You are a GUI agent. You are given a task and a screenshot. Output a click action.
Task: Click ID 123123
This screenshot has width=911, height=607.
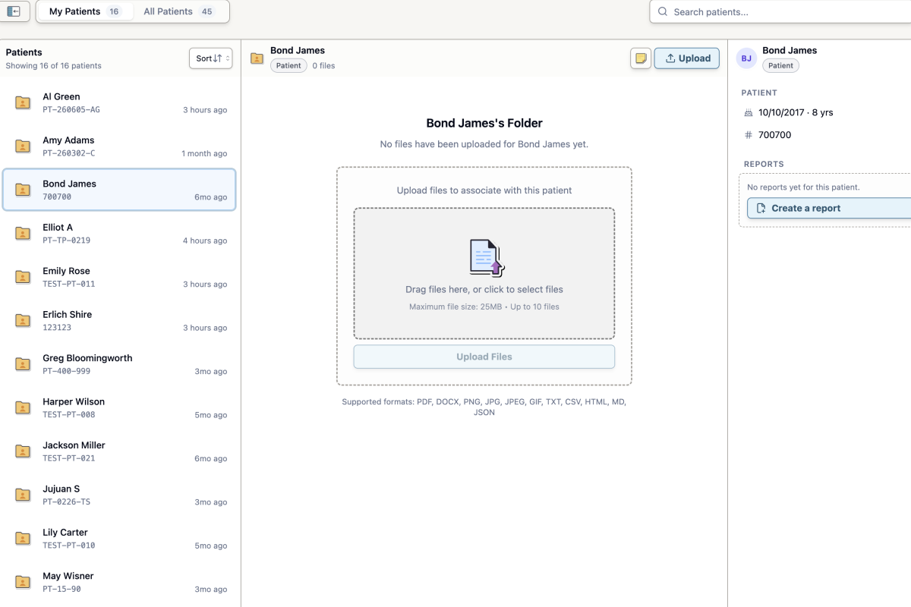(57, 328)
